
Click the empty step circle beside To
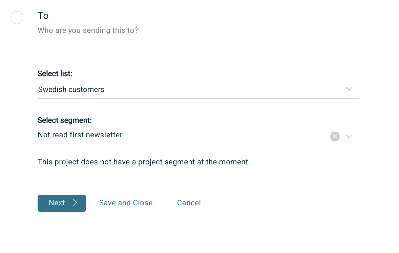[17, 18]
